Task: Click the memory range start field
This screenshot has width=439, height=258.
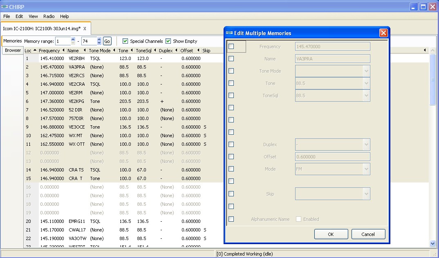Action: coord(63,41)
